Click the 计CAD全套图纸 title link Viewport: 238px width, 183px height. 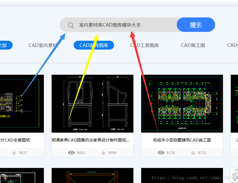(15, 140)
